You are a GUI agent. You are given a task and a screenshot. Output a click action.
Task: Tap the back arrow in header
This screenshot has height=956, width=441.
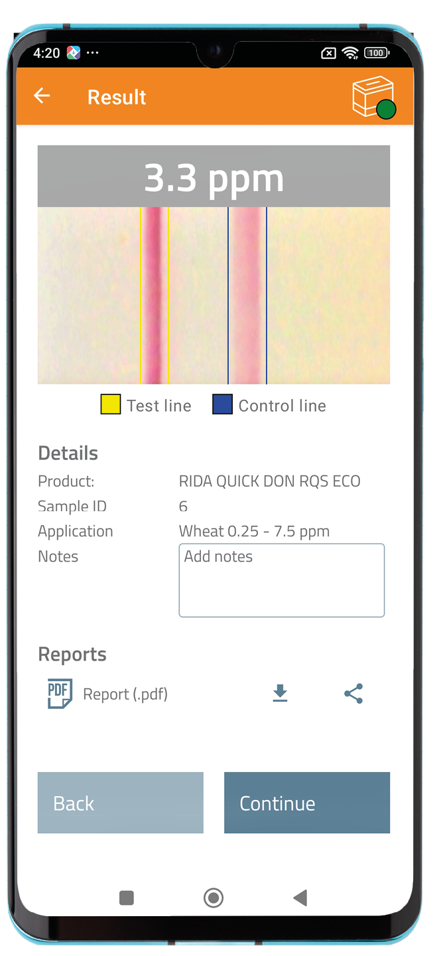coord(42,96)
